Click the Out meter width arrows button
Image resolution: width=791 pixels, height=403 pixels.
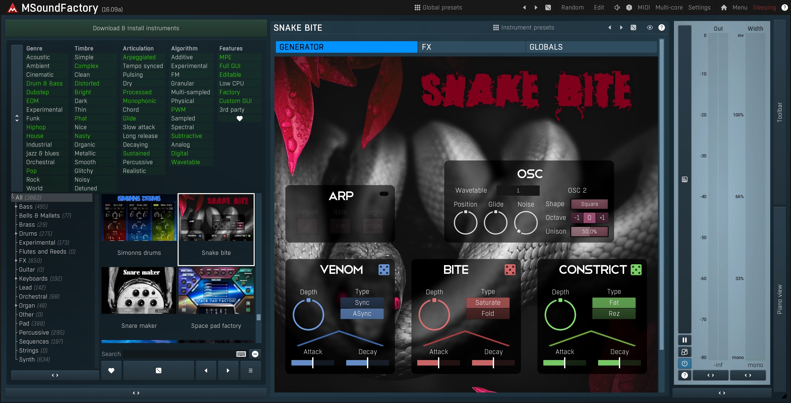click(710, 375)
